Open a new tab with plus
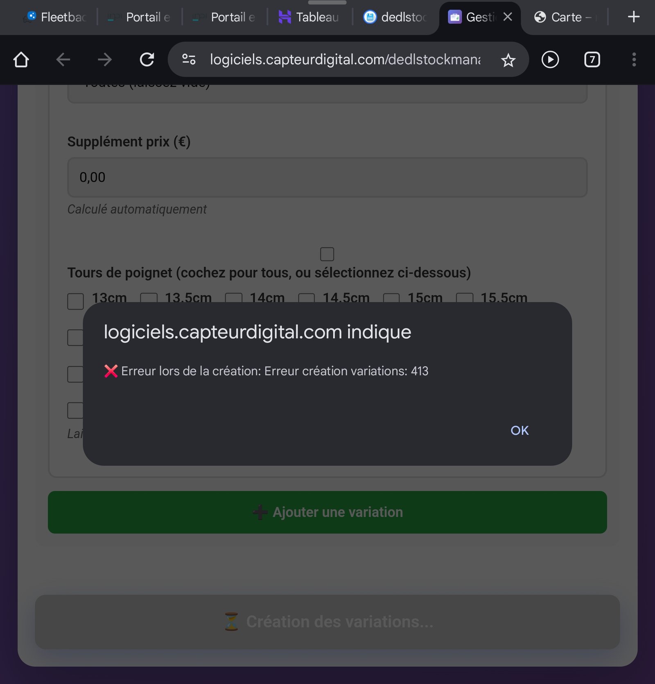Image resolution: width=655 pixels, height=684 pixels. click(x=633, y=17)
